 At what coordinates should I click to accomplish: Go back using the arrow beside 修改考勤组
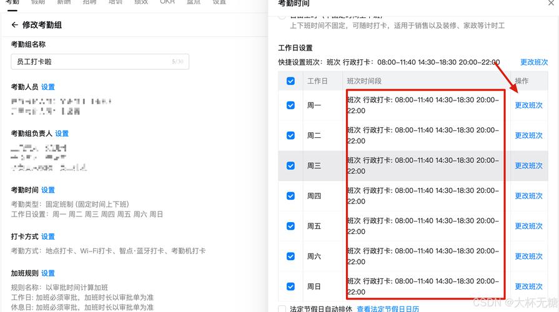pyautogui.click(x=14, y=24)
